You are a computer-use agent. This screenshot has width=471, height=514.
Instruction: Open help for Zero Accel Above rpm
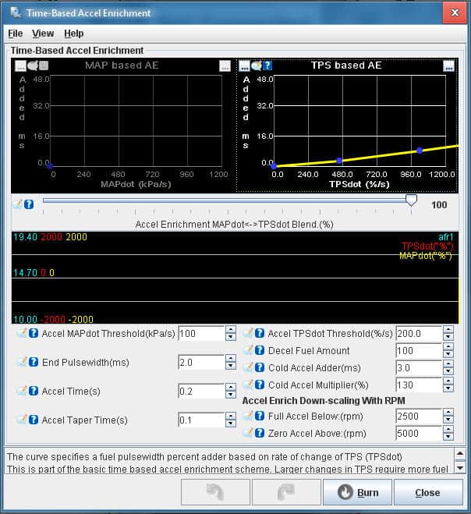(x=260, y=433)
